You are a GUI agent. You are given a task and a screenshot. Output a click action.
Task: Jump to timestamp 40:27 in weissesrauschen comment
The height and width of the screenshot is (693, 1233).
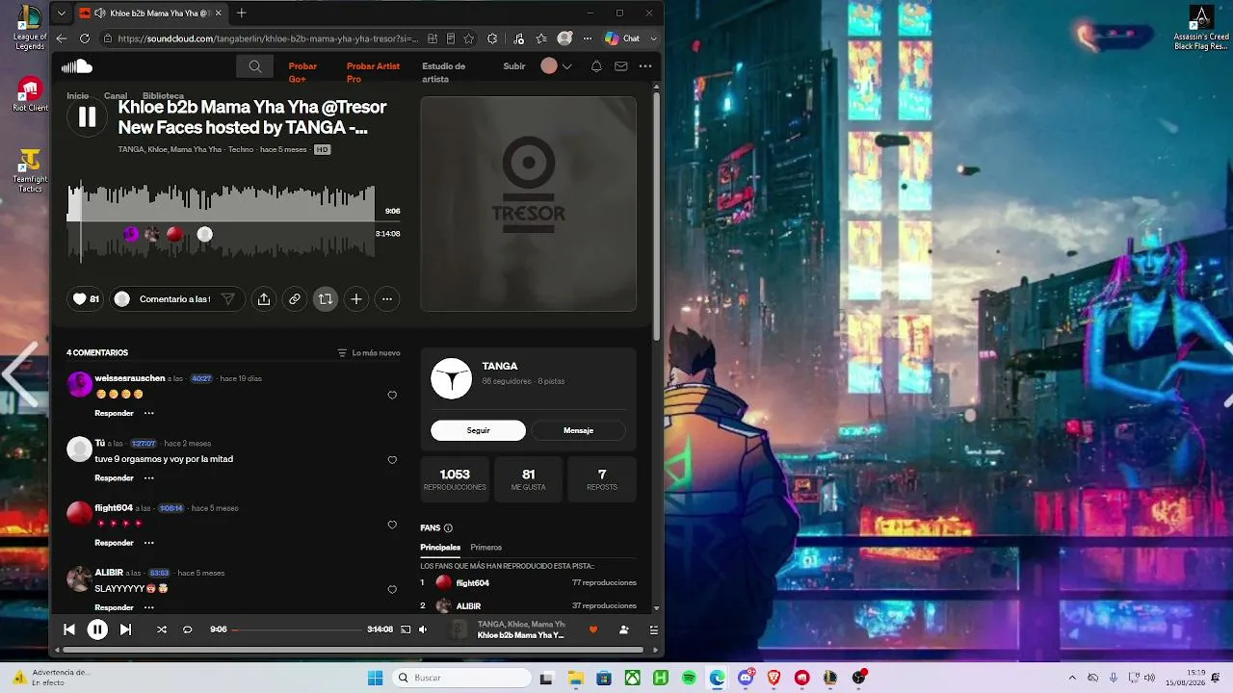(x=201, y=378)
